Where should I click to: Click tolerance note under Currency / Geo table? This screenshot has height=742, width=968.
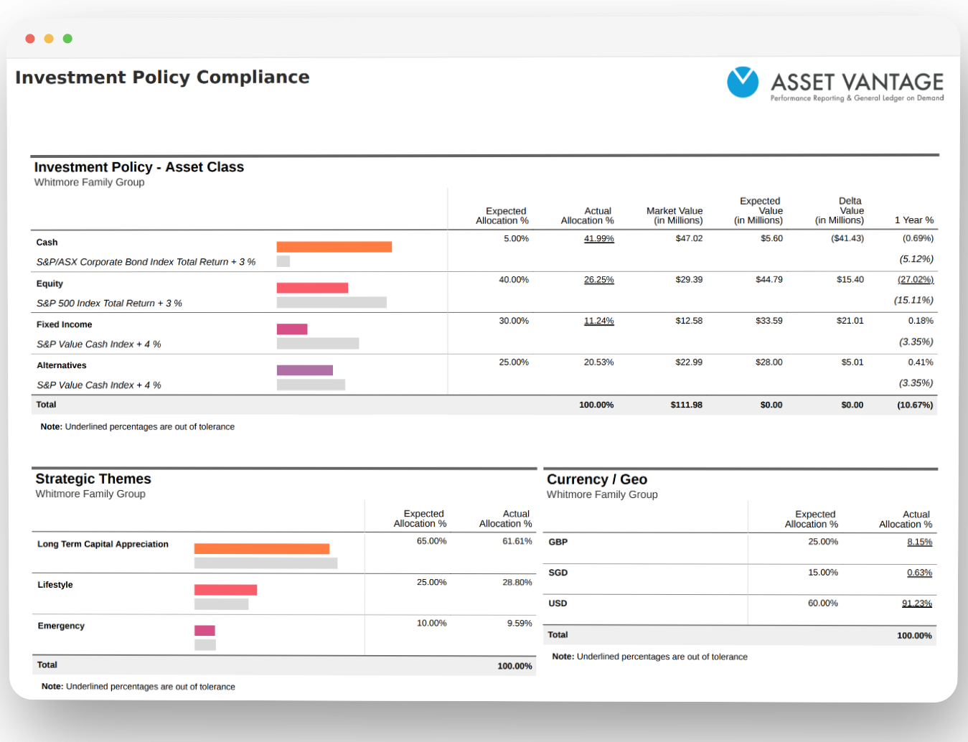point(650,657)
